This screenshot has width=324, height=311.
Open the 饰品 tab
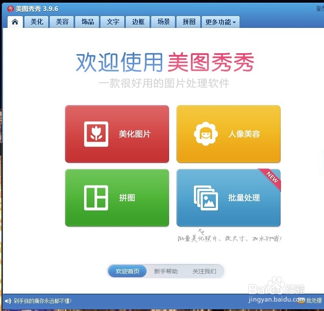pos(87,22)
